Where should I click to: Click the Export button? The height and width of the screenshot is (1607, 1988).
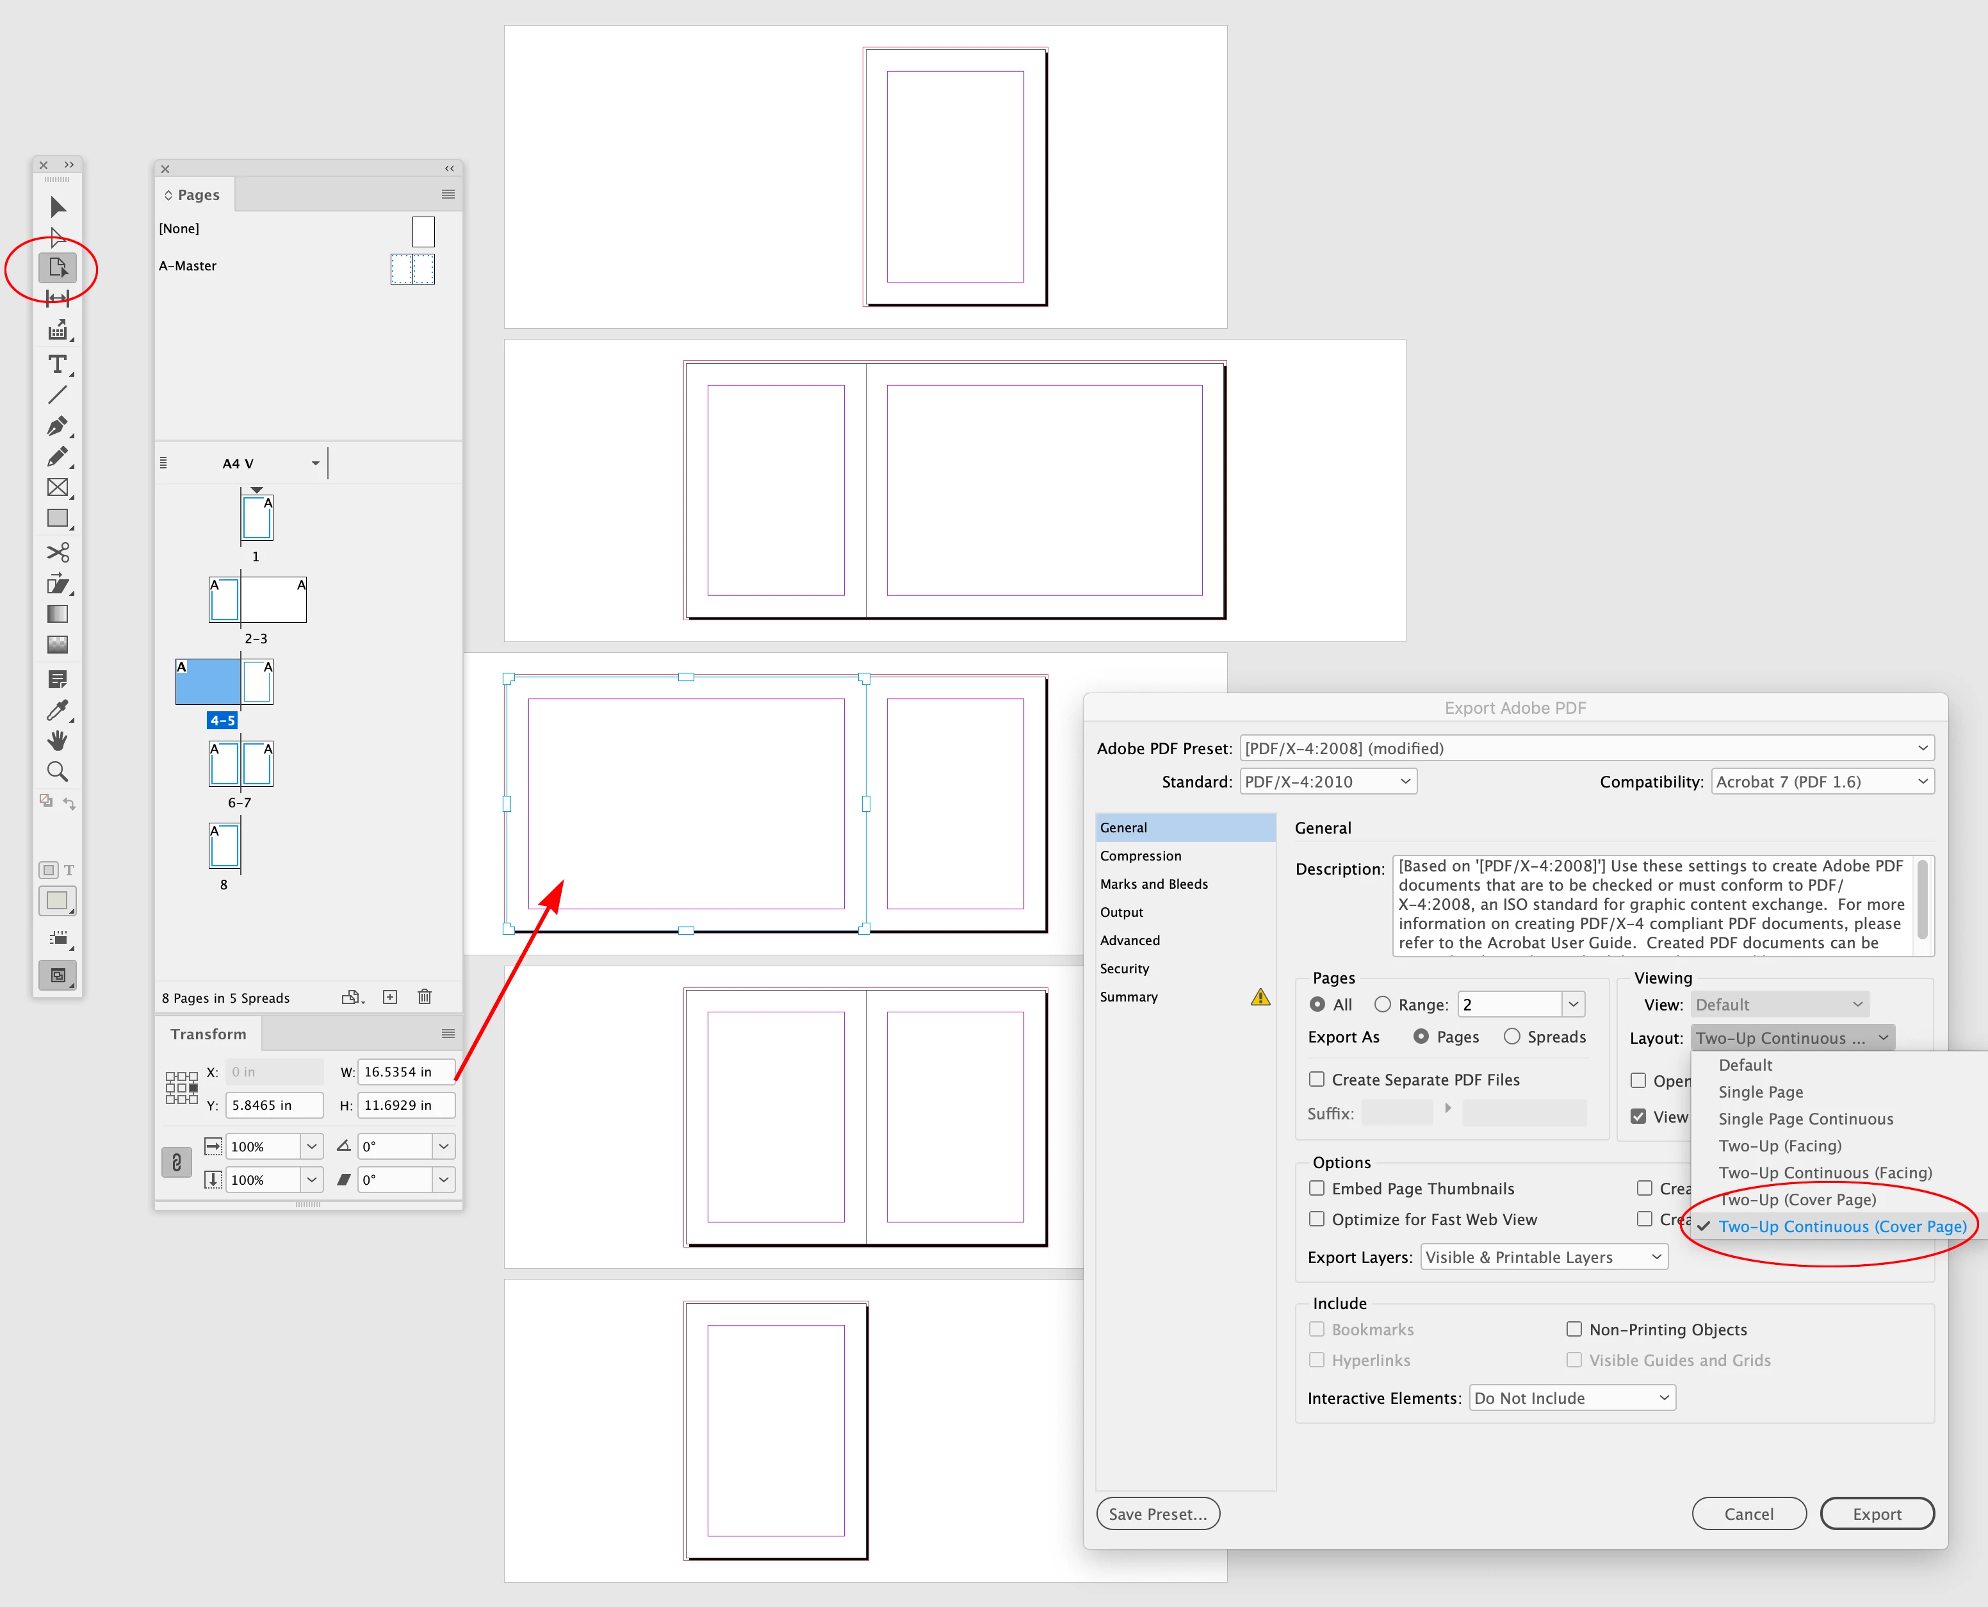coord(1876,1515)
